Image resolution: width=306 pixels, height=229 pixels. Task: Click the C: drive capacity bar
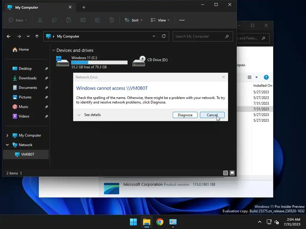pyautogui.click(x=99, y=62)
